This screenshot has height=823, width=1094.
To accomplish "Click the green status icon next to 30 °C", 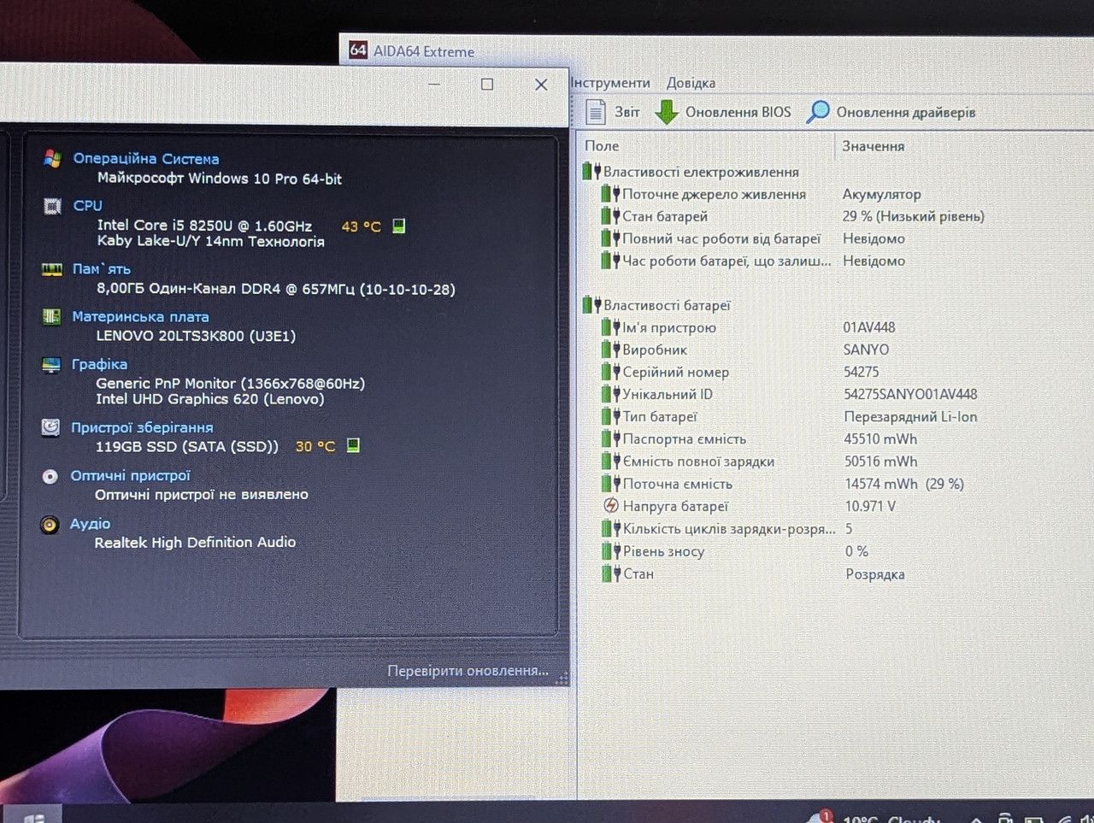I will (353, 445).
